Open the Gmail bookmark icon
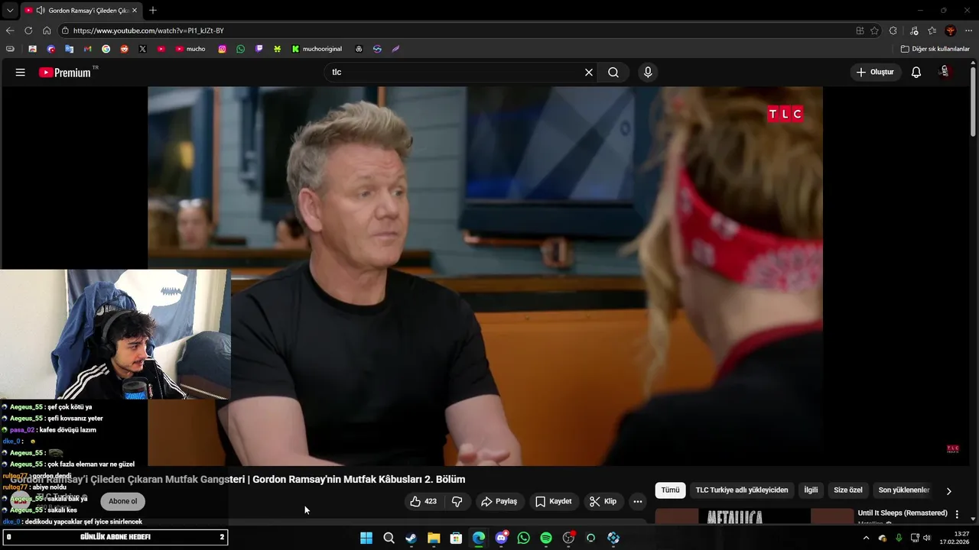 click(x=88, y=49)
